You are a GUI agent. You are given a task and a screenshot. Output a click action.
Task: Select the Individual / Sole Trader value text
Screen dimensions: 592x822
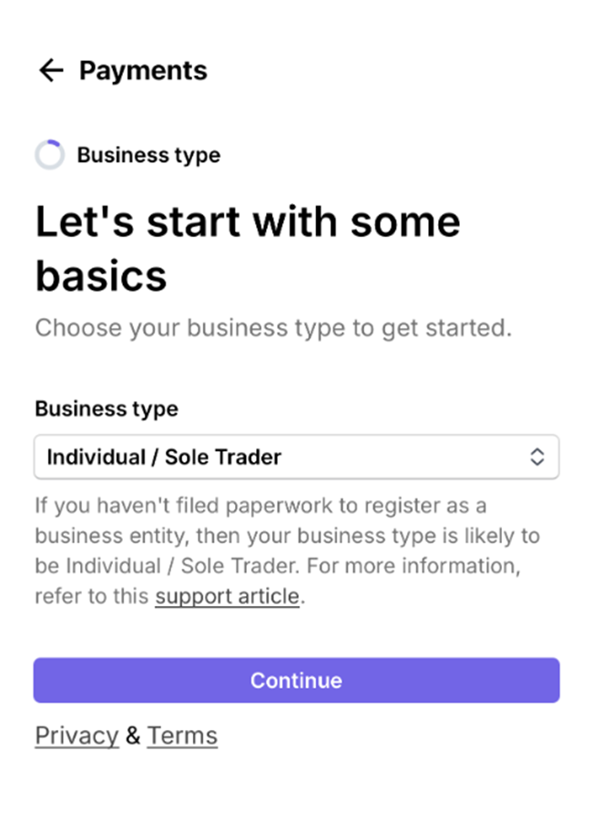point(164,457)
